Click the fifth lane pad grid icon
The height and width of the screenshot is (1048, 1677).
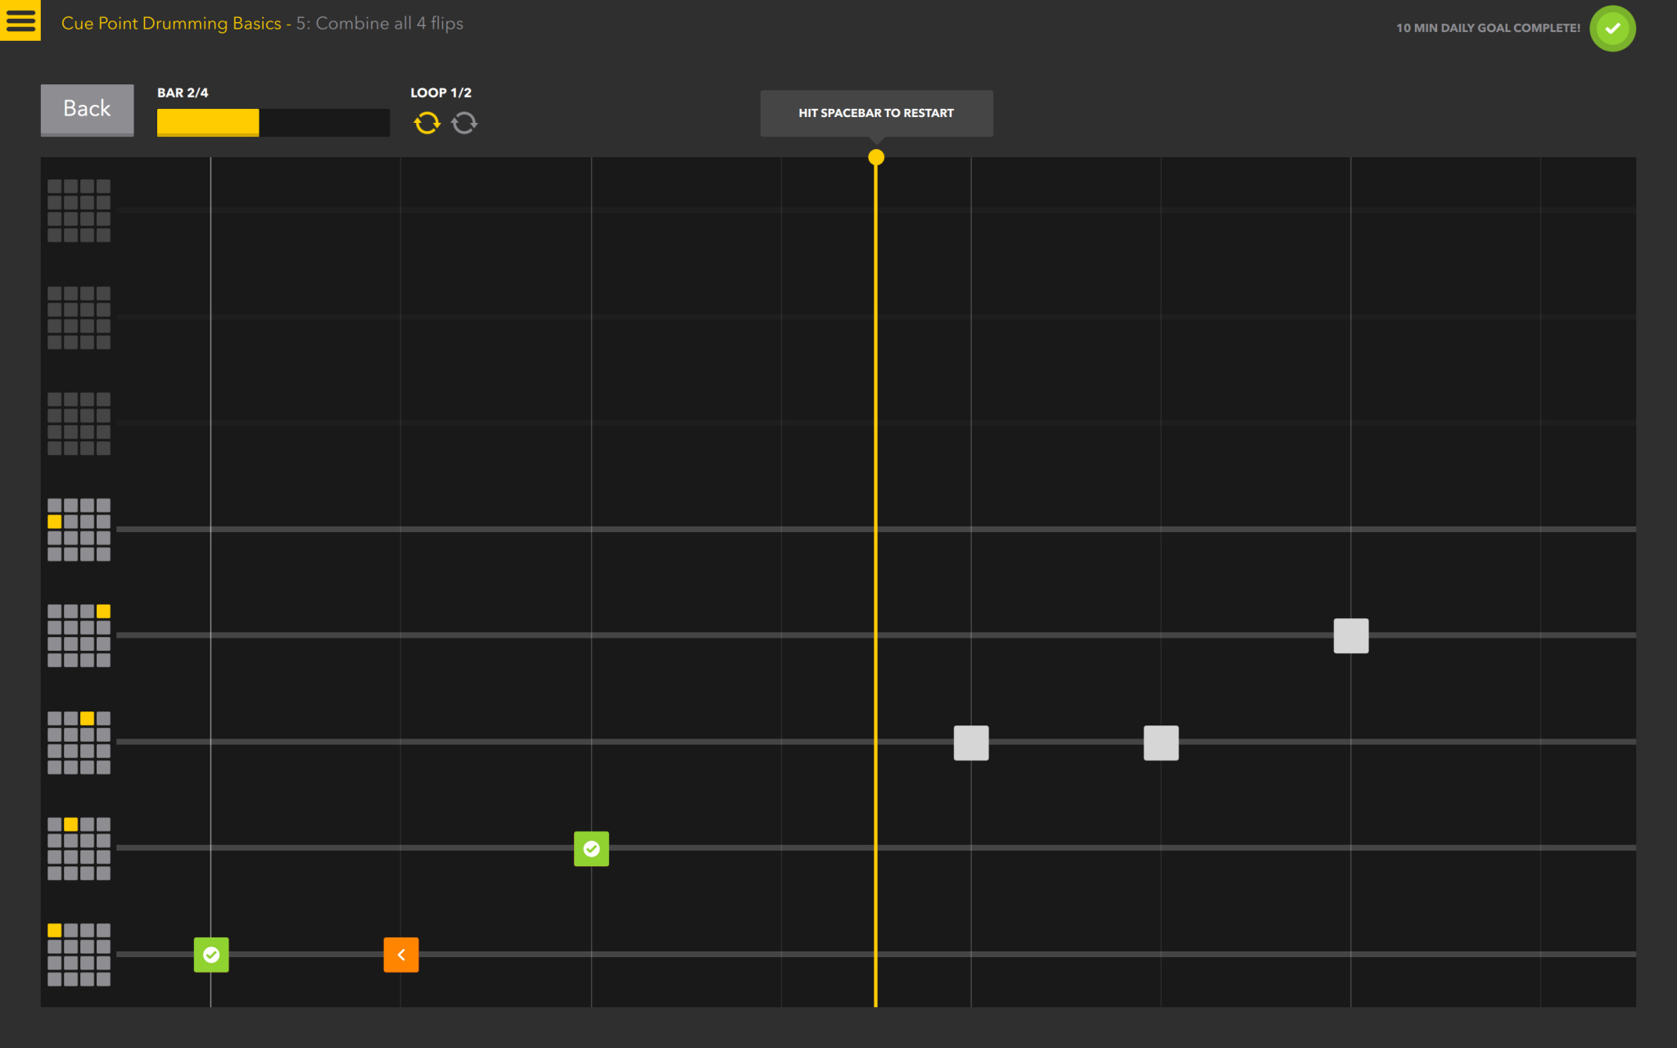pyautogui.click(x=79, y=530)
